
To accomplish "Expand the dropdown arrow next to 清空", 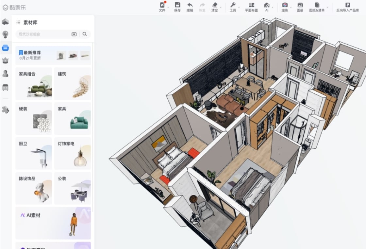I will pyautogui.click(x=221, y=7).
